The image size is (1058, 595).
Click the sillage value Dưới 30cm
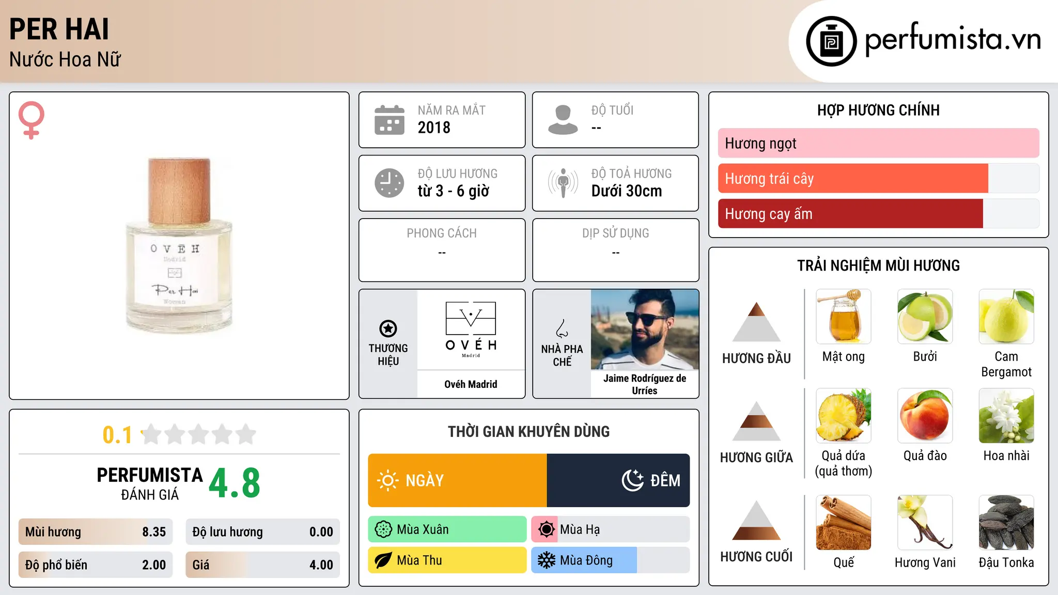click(x=627, y=191)
